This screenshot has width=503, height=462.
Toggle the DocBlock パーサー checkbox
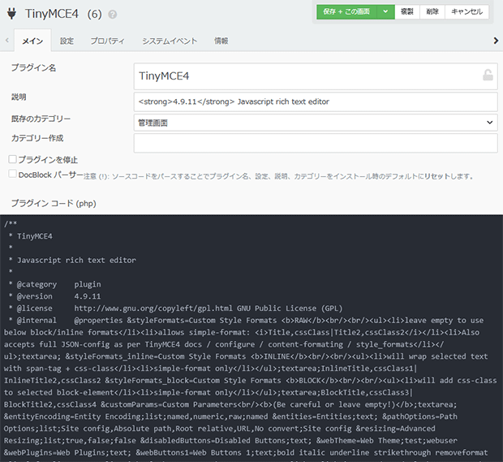pyautogui.click(x=12, y=174)
